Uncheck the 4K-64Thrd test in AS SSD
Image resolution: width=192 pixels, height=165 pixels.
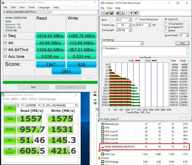(5, 50)
